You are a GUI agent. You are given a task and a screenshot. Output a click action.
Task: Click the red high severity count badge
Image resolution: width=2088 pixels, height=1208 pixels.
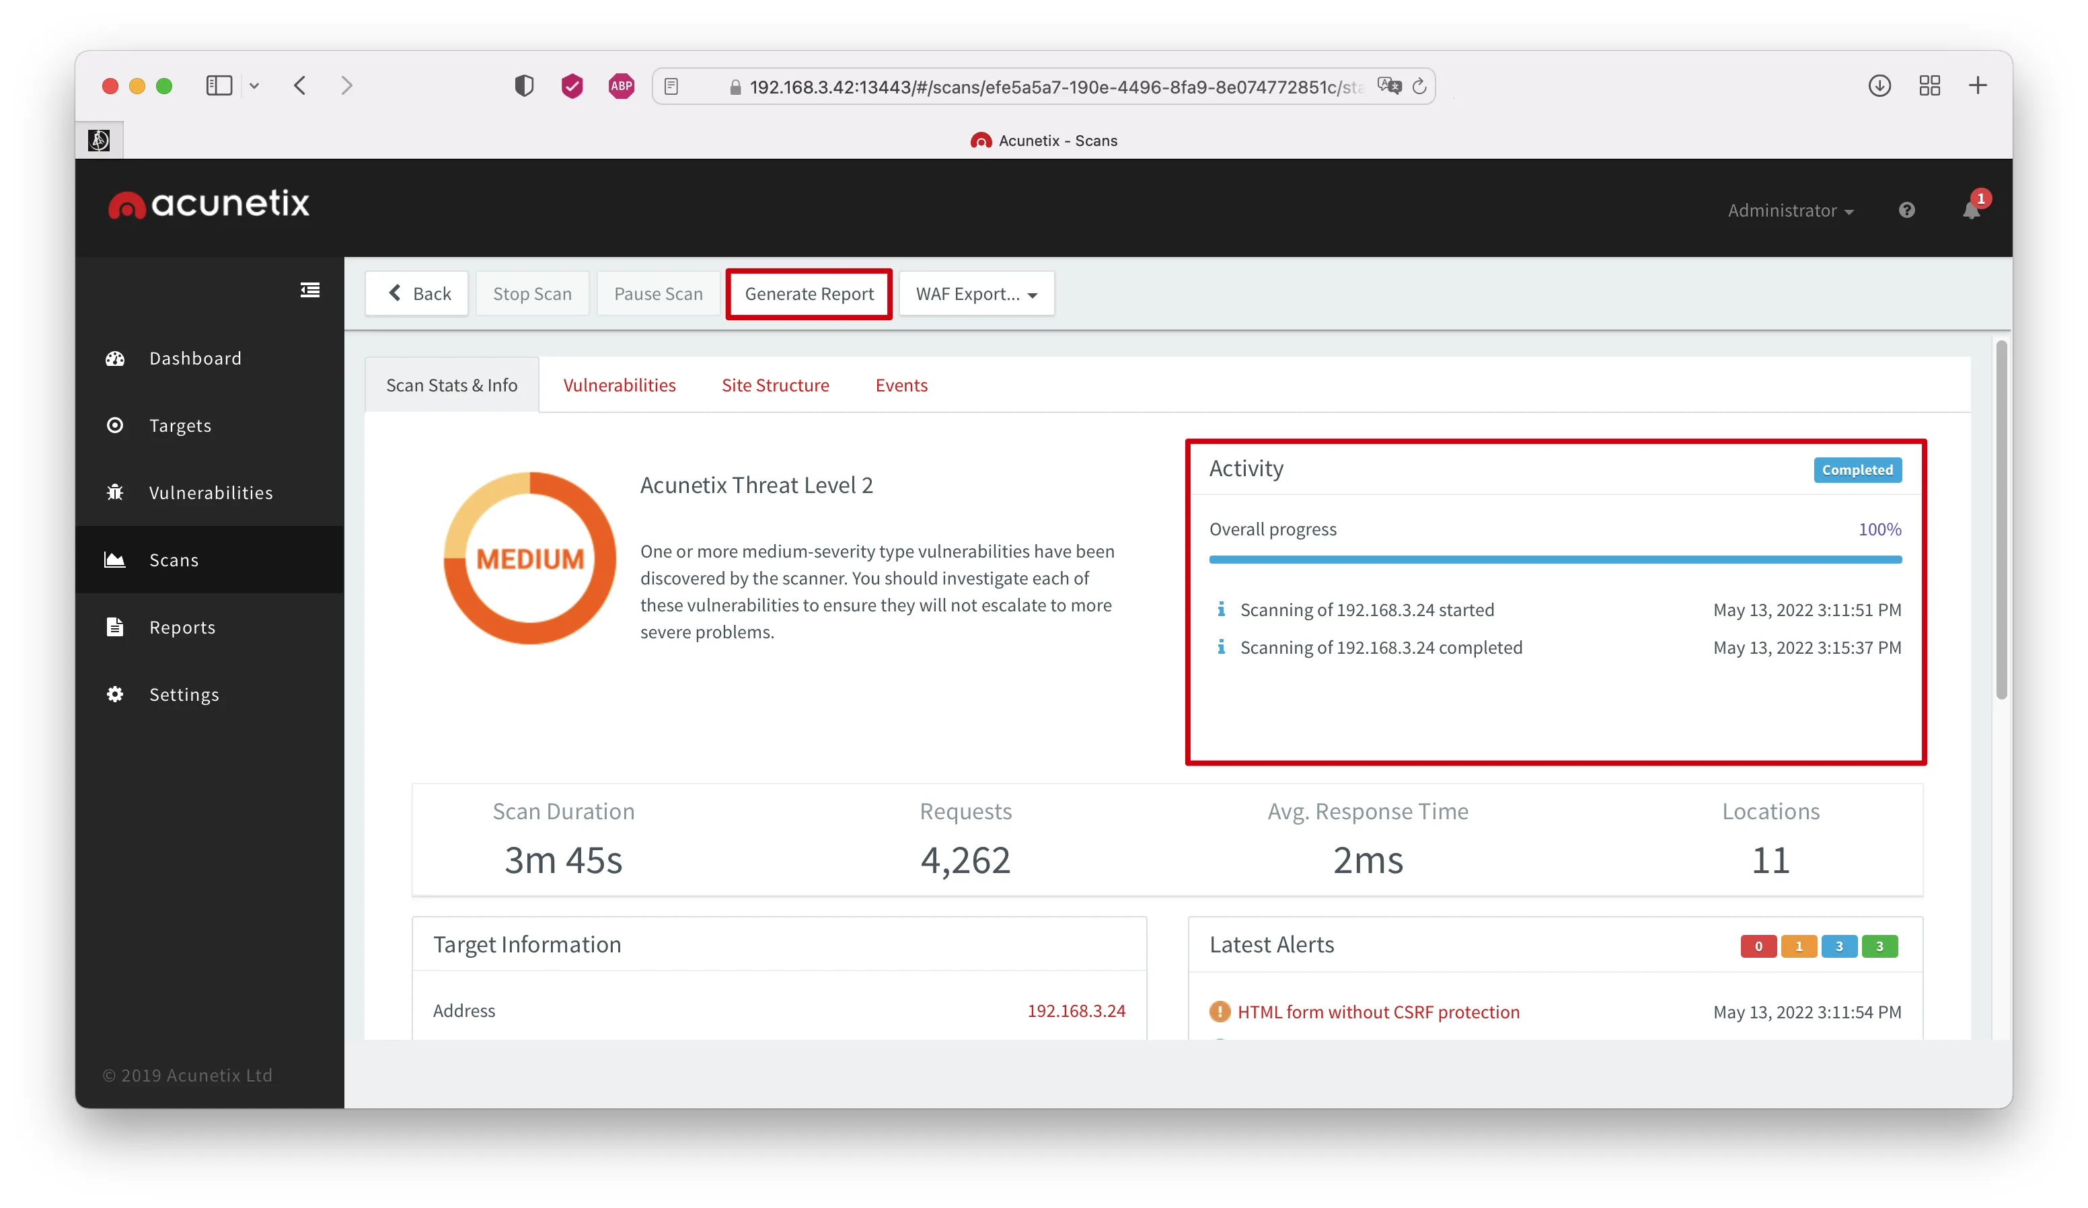[1758, 946]
